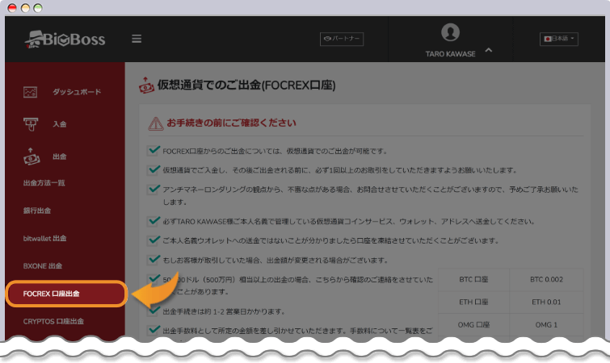Screen dimensions: 610x363
Task: Select 出金方法一覧 submenu item
Action: point(44,183)
